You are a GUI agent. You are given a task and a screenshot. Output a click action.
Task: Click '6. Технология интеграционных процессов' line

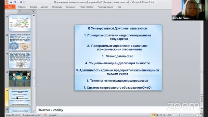(117, 81)
